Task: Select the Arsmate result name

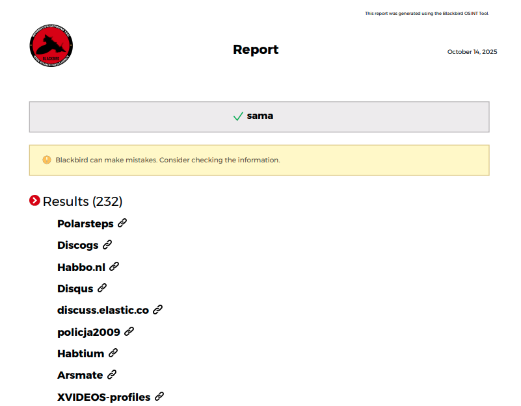Action: point(80,375)
